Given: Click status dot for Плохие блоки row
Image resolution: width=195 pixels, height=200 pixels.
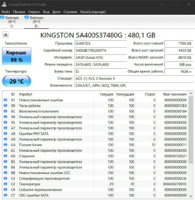Looking at the screenshot, I should coord(5,145).
